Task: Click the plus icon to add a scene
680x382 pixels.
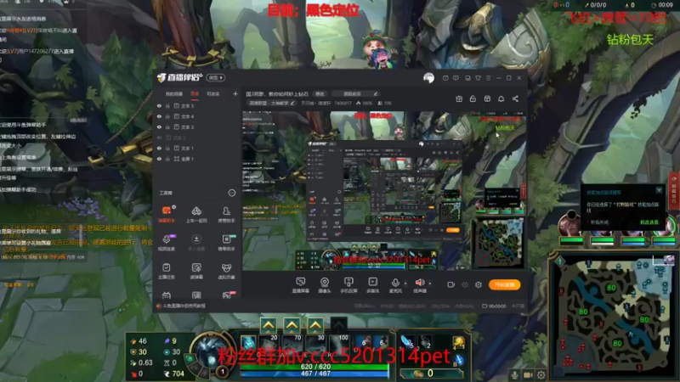Action: pos(235,93)
